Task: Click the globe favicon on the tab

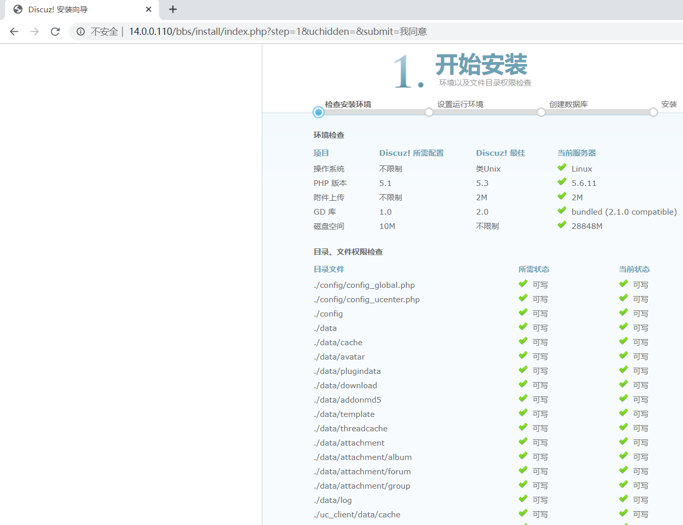Action: point(18,9)
